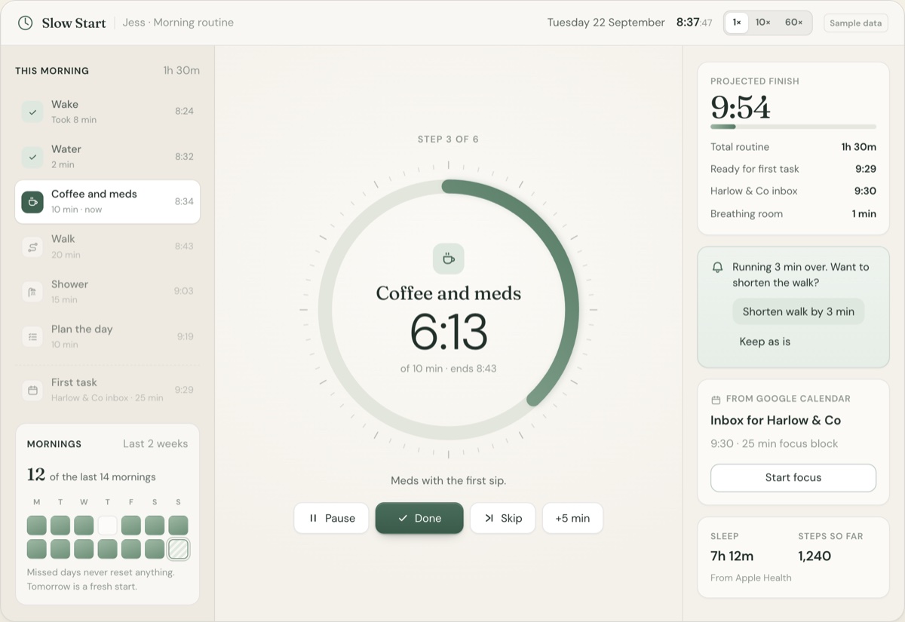
Task: Click the Start focus button
Action: (x=793, y=477)
